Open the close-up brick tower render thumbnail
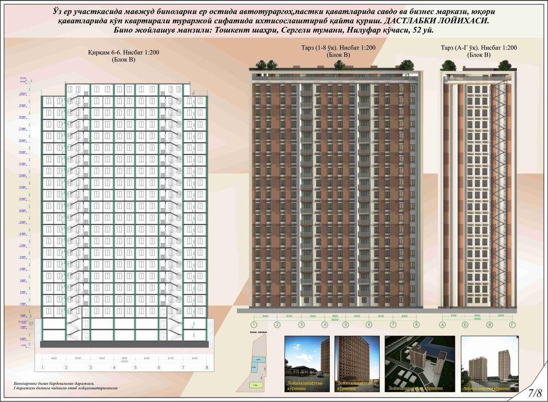Viewport: 548px width, 402px height. [357, 364]
